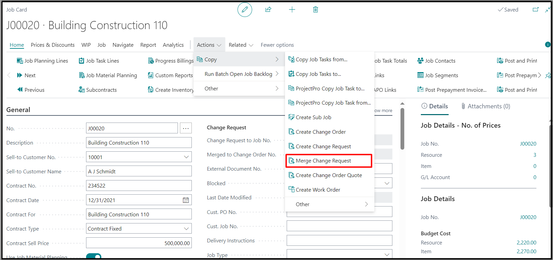Click the plus new record icon

(292, 9)
